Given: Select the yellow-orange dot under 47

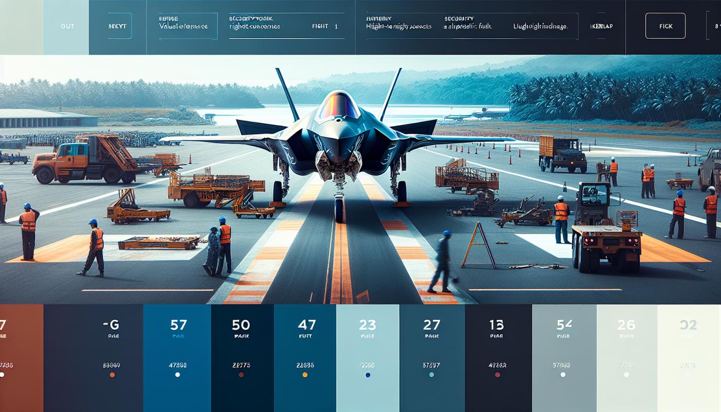Looking at the screenshot, I should [x=305, y=375].
